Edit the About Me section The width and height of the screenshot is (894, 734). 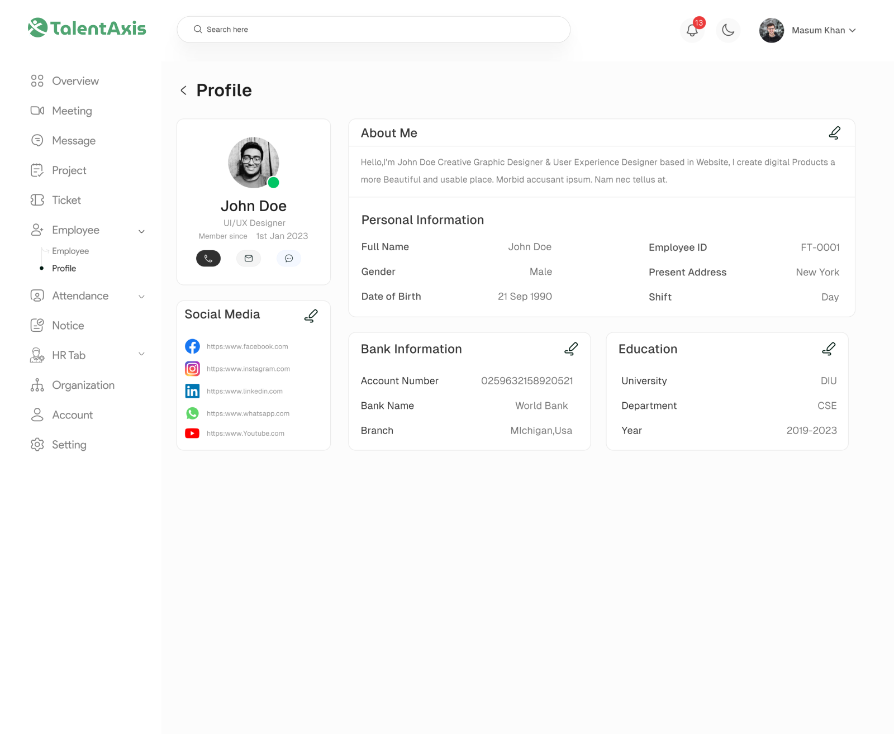pyautogui.click(x=834, y=133)
